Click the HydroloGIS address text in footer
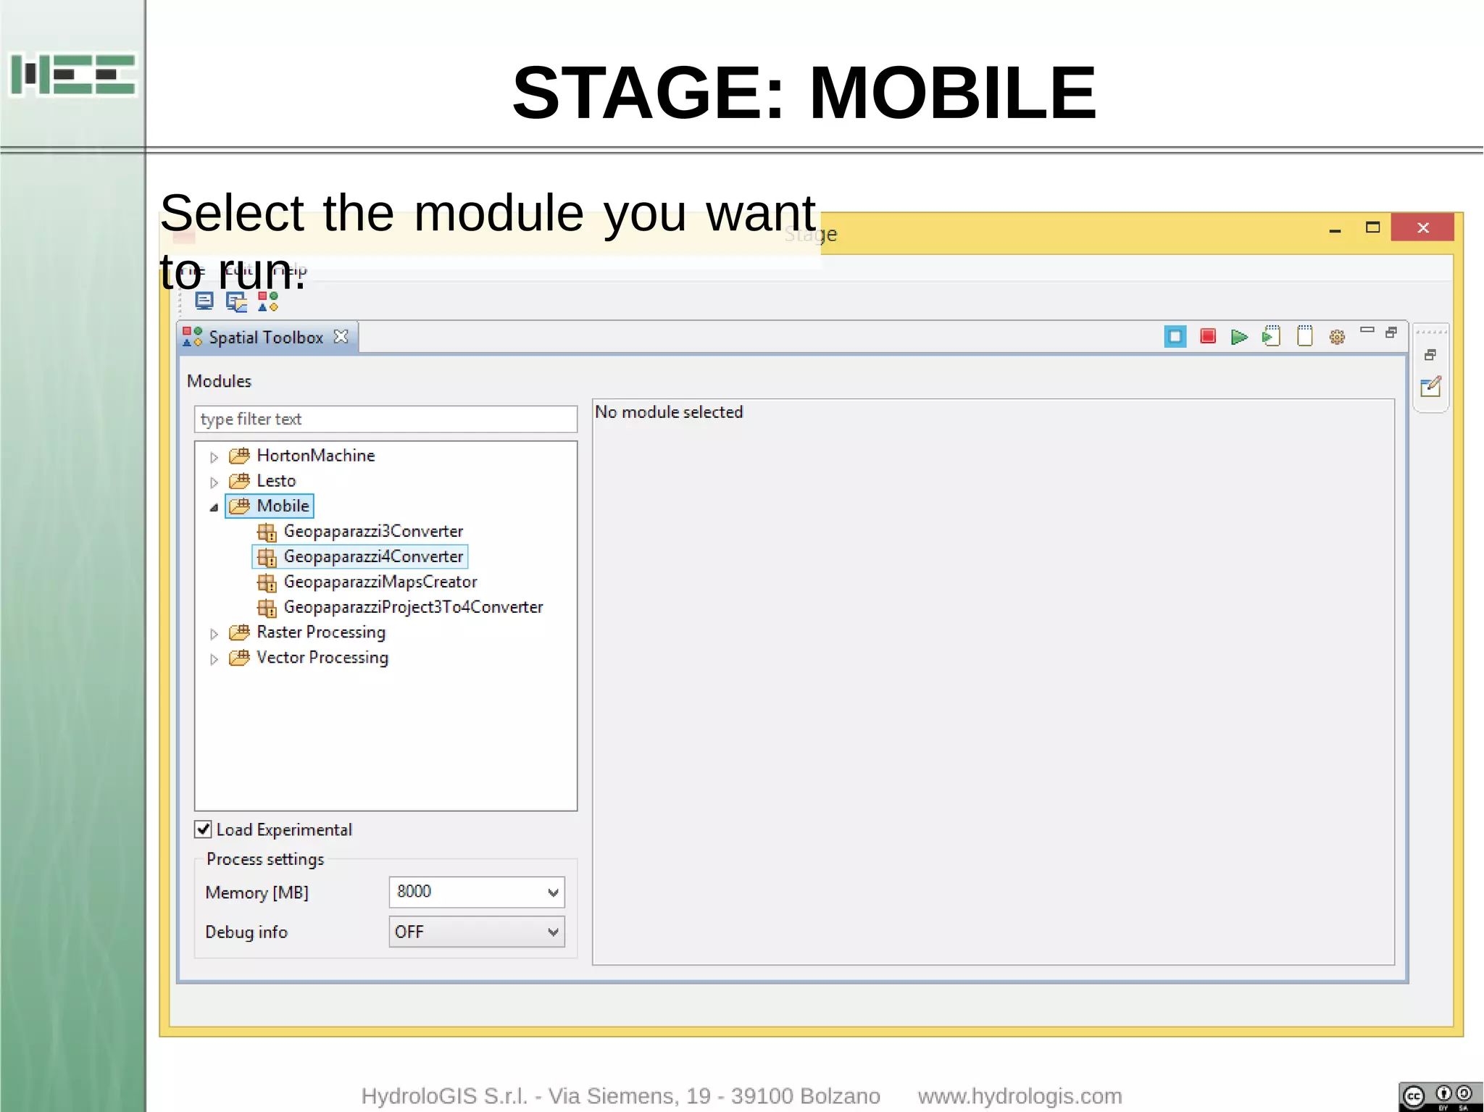The height and width of the screenshot is (1112, 1484). coord(621,1096)
